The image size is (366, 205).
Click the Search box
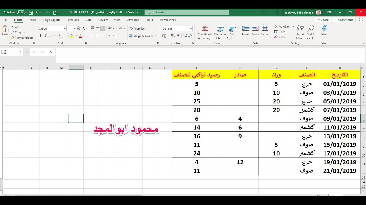pos(187,13)
